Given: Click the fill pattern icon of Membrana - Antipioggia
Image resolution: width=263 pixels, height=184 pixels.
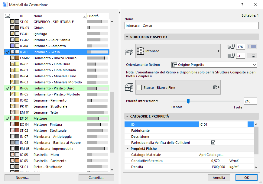Looking at the screenshot, I should [12, 137].
